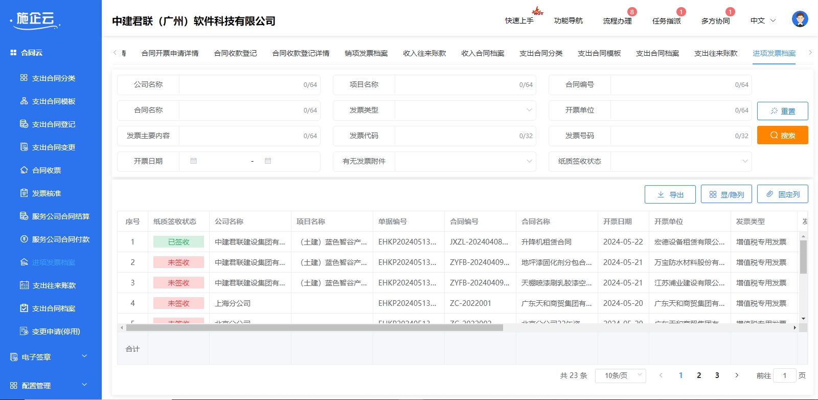Switch to 支出合同分类 tab

(541, 53)
